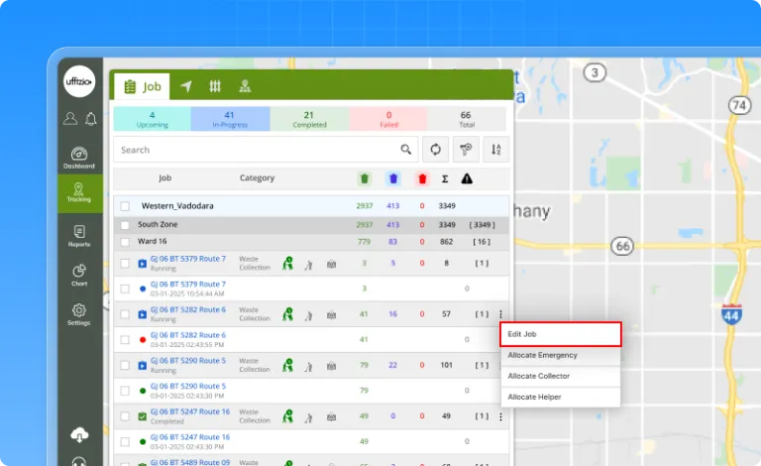761x466 pixels.
Task: Click the cloud download icon in sidebar
Action: pyautogui.click(x=79, y=434)
